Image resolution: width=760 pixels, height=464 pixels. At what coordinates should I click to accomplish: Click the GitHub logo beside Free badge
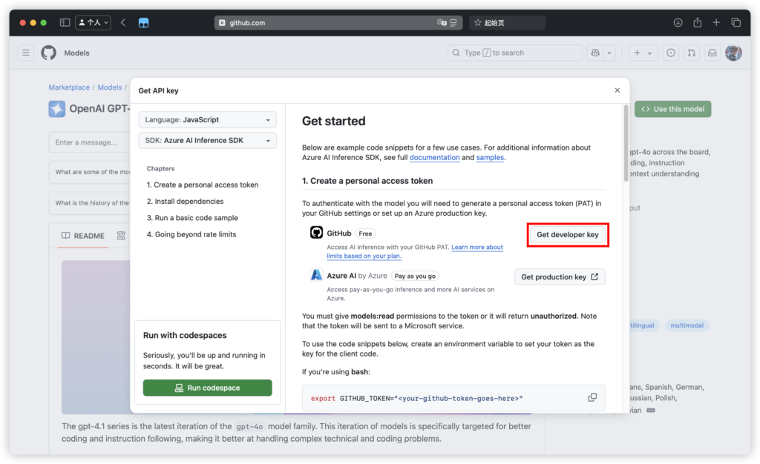point(316,233)
